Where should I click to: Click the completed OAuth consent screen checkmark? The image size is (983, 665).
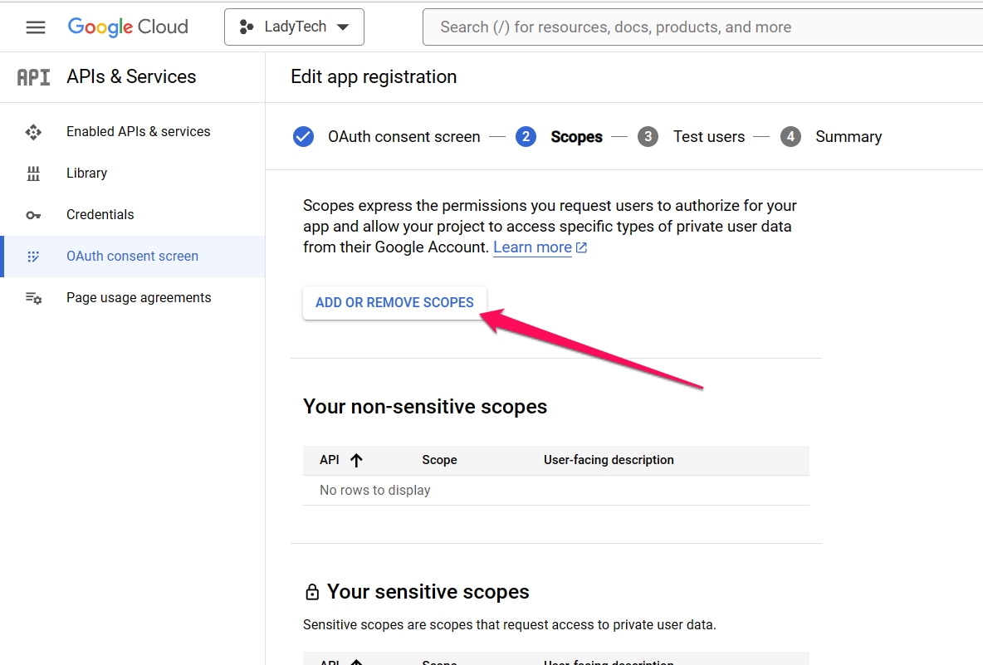(x=303, y=137)
